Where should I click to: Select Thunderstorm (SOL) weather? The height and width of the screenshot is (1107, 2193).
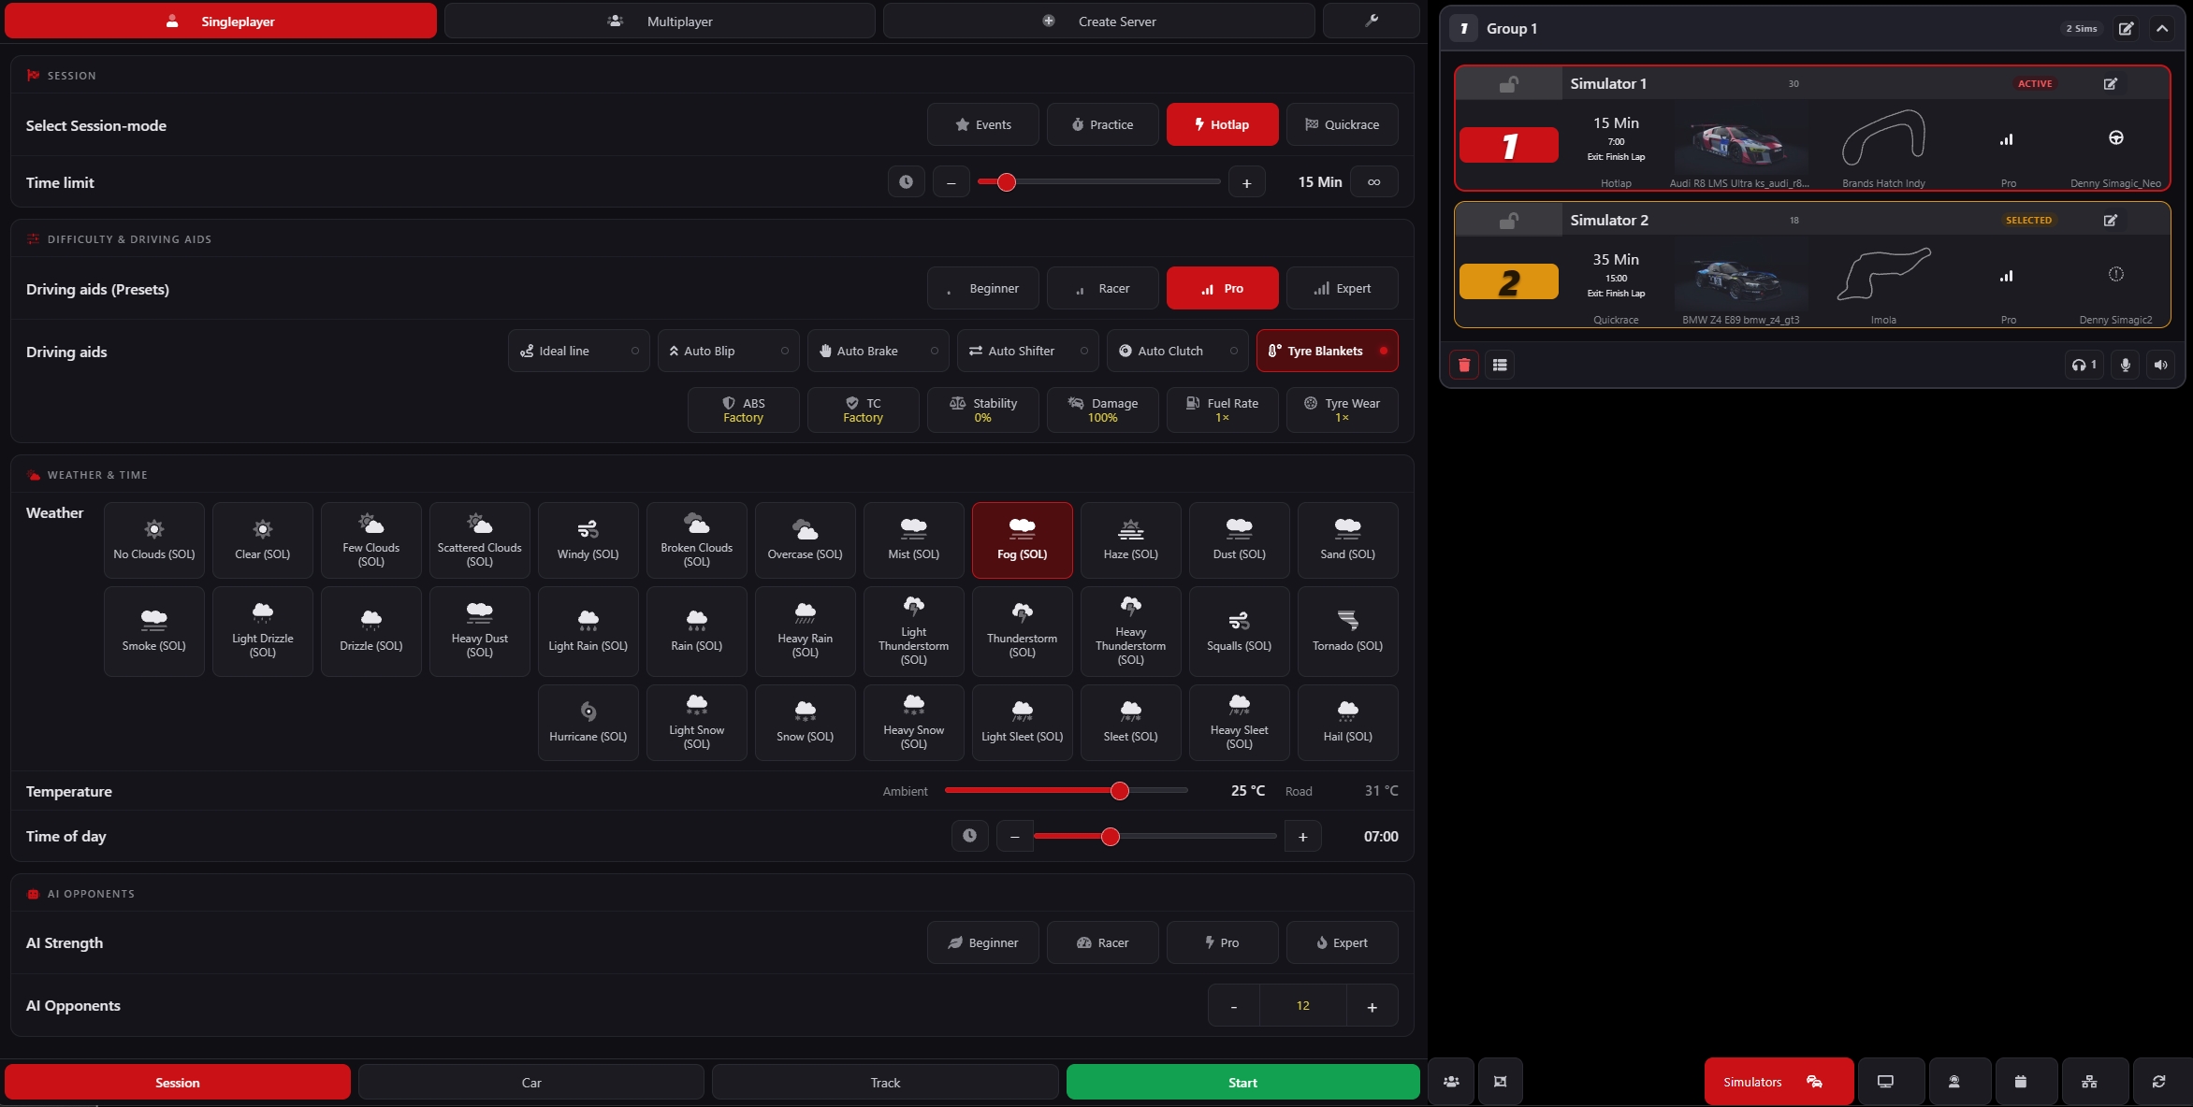coord(1022,631)
